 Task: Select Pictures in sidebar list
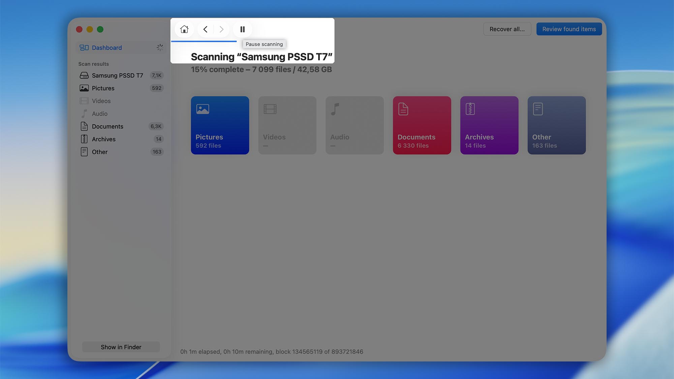[103, 88]
